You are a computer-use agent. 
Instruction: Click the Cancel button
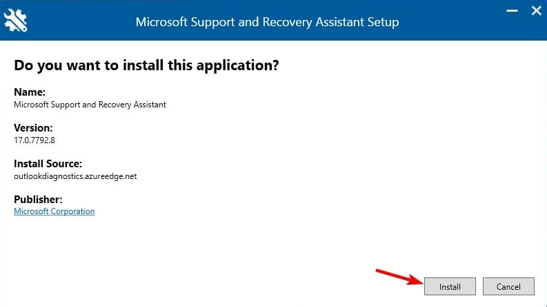tap(508, 286)
